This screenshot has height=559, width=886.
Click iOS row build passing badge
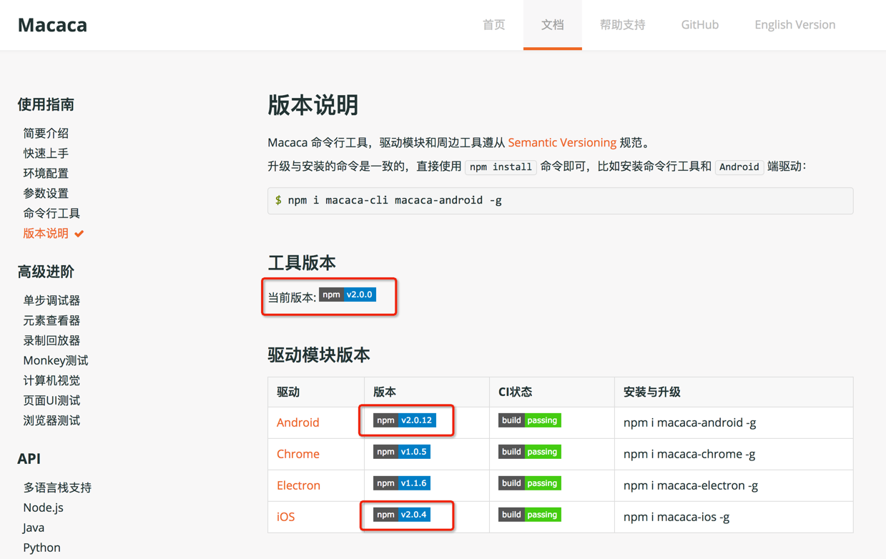pos(530,515)
